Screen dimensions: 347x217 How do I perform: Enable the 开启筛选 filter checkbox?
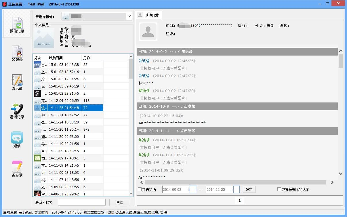pos(140,189)
